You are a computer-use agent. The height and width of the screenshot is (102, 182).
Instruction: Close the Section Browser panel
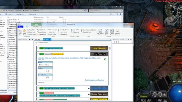coord(32,40)
